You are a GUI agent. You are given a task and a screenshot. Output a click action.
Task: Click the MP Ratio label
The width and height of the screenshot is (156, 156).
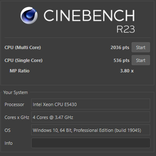20,71
